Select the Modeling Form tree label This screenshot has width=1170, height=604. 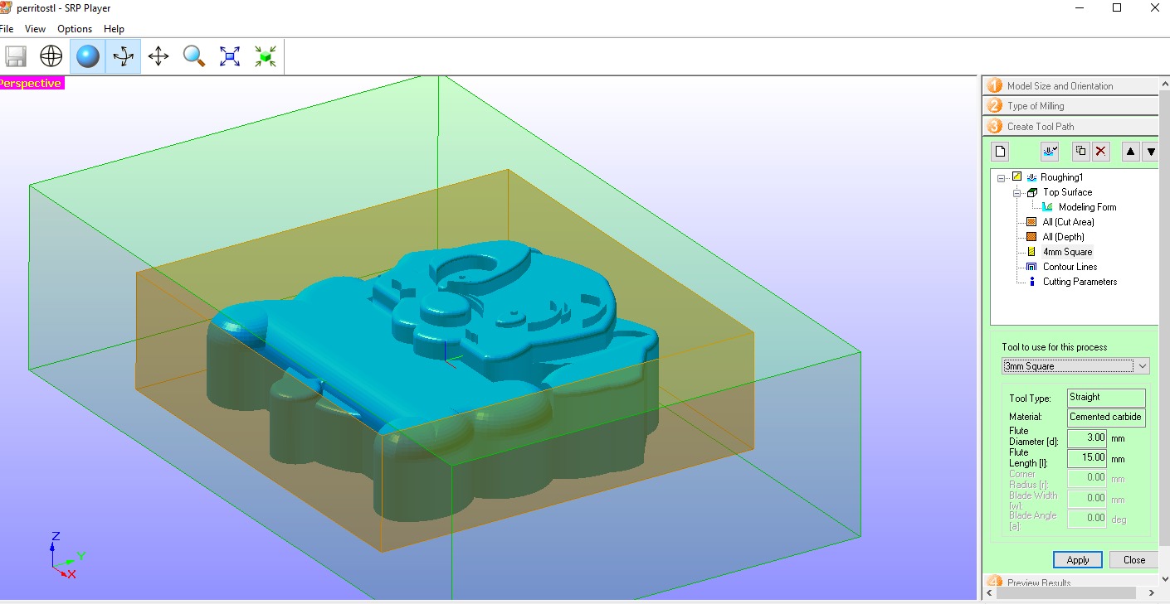(1087, 207)
